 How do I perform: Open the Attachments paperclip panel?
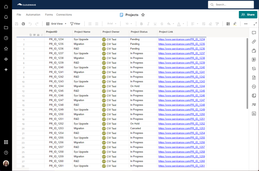(x=254, y=42)
